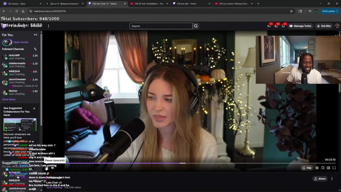The width and height of the screenshot is (341, 192).
Task: Enter fullscreen mode in the player
Action: [x=334, y=168]
